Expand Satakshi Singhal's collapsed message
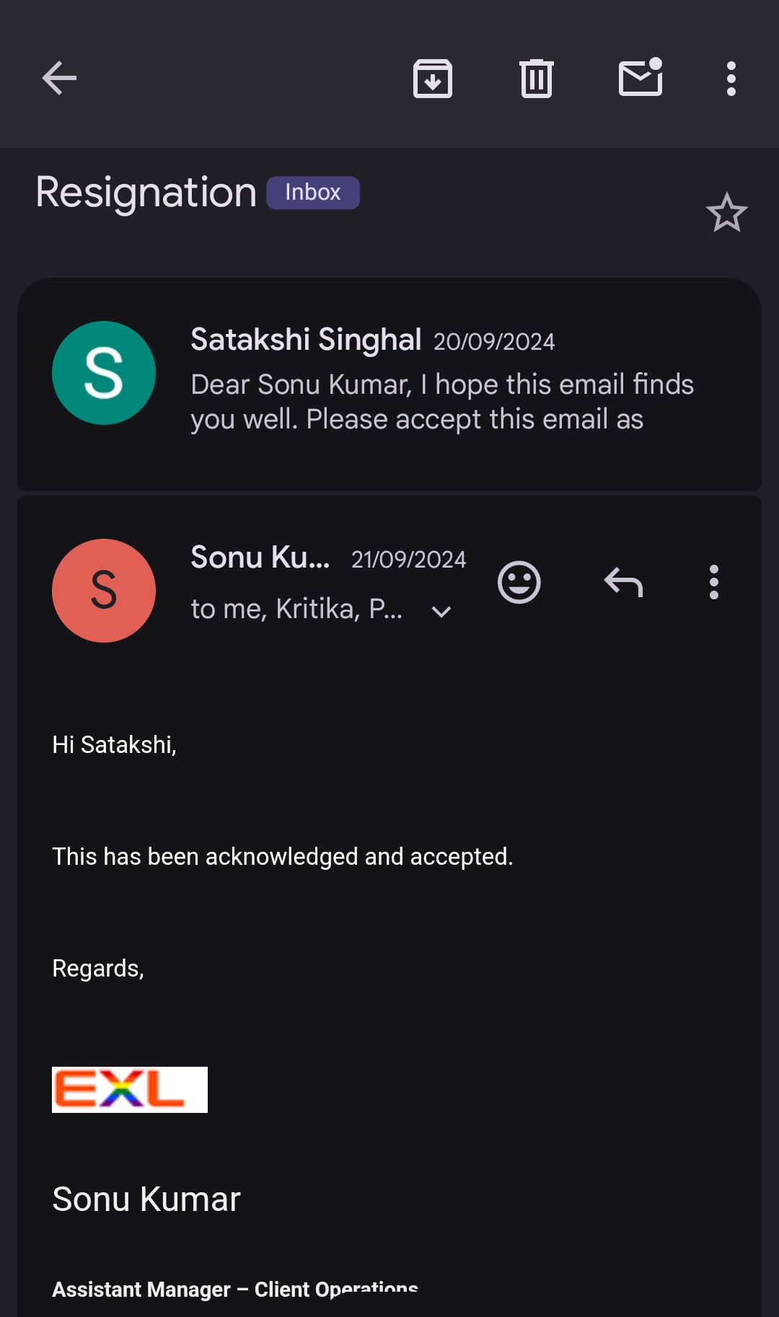Viewport: 779px width, 1317px height. click(x=441, y=402)
